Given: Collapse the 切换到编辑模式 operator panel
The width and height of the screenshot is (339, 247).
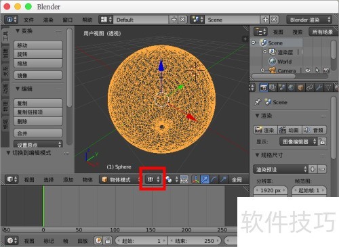Looking at the screenshot, I should [x=8, y=153].
